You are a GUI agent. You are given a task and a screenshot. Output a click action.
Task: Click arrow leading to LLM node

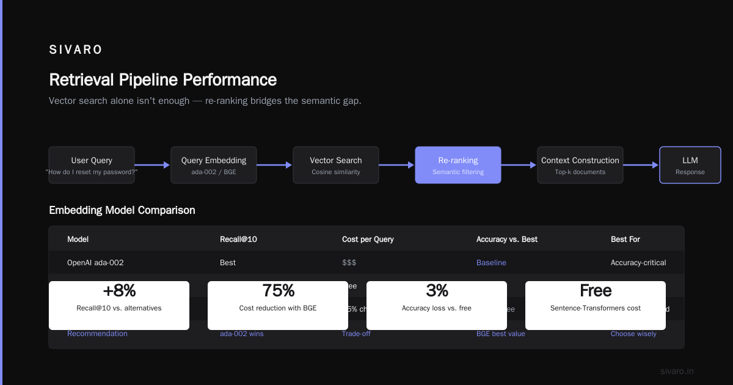click(x=641, y=165)
